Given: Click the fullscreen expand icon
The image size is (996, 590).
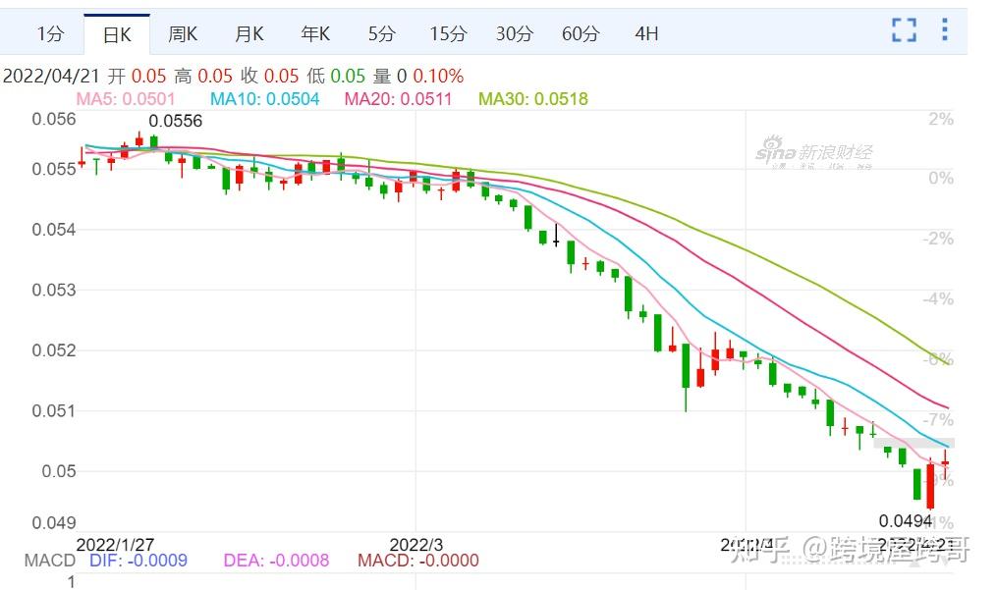Looking at the screenshot, I should 904,29.
